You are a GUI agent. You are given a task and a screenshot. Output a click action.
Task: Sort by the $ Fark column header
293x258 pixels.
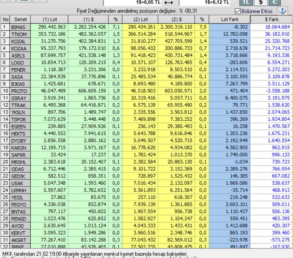[271, 20]
